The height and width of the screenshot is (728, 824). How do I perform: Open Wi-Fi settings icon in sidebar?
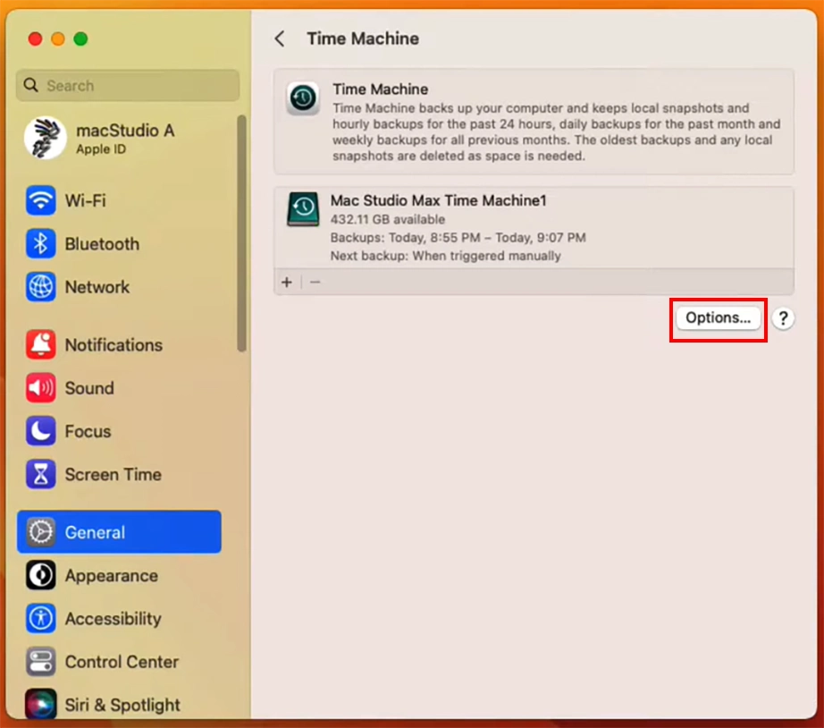coord(40,200)
